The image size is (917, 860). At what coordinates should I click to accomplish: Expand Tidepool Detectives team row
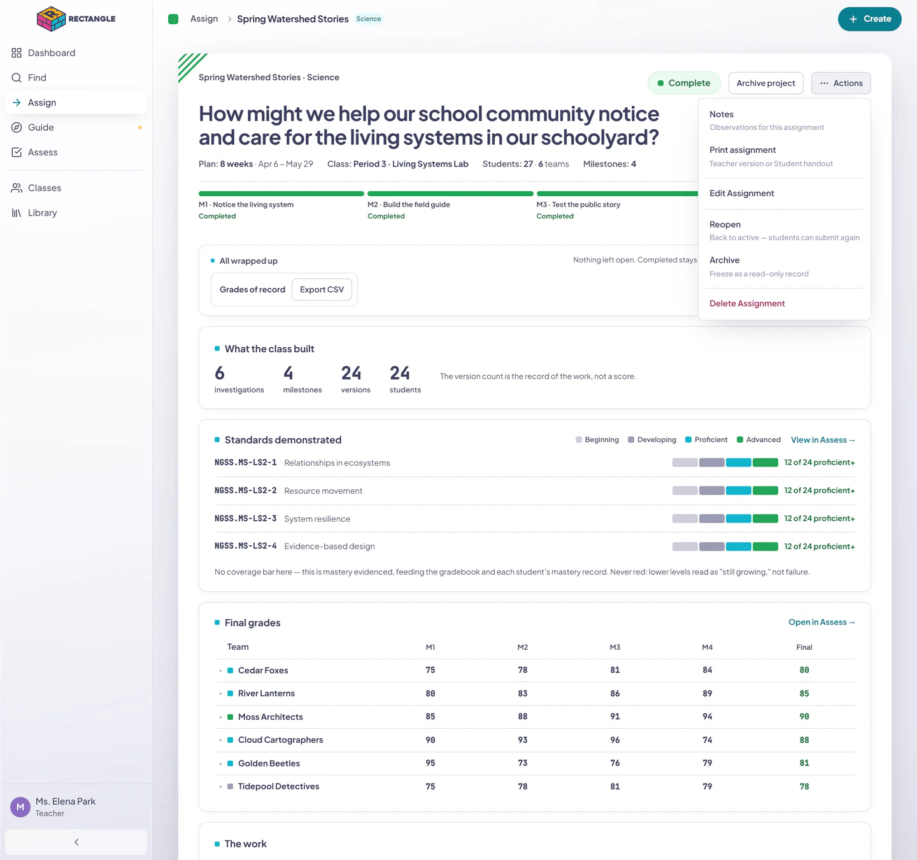221,787
